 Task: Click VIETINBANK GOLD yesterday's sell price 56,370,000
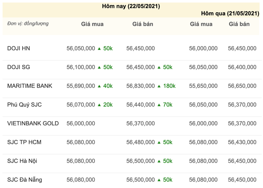(x=242, y=123)
